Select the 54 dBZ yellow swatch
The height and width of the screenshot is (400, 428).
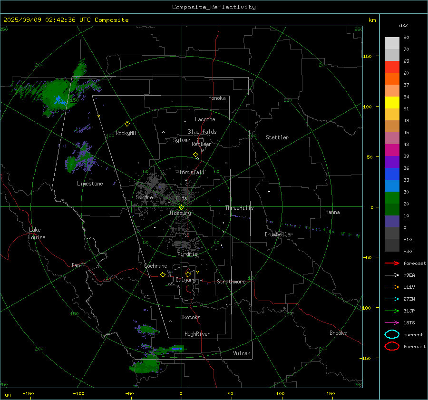[x=392, y=102]
